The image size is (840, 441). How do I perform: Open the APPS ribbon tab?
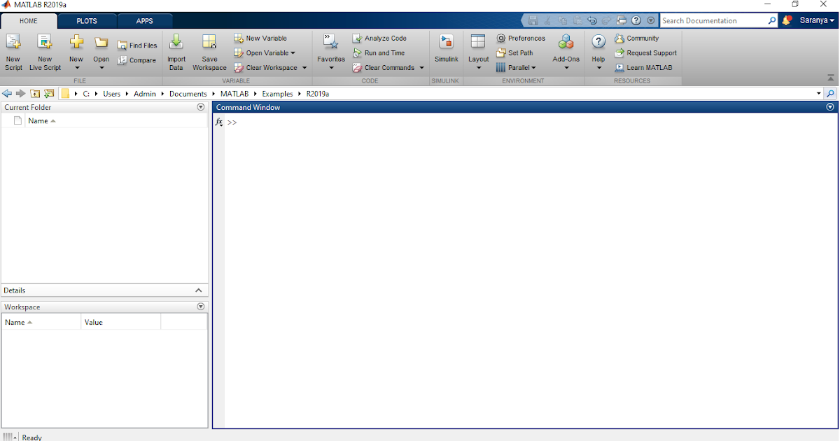click(144, 21)
